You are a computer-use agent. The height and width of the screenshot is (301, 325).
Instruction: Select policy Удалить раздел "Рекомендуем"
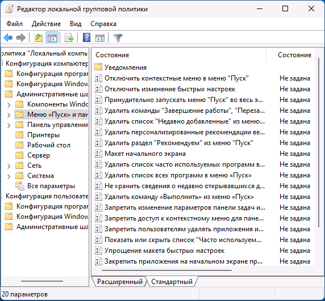click(x=178, y=143)
